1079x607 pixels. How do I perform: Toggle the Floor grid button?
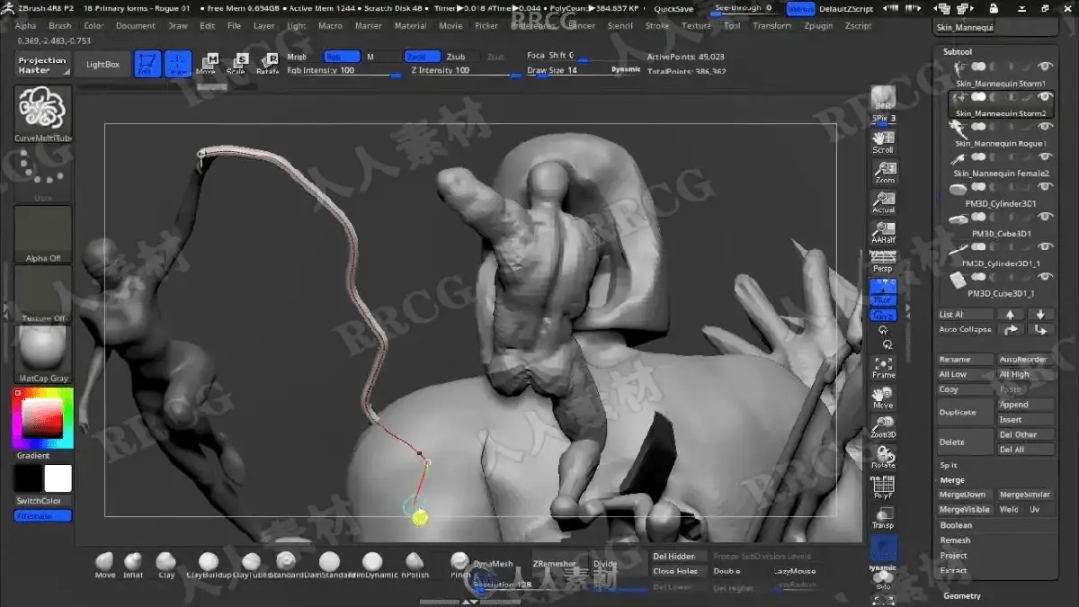[884, 291]
